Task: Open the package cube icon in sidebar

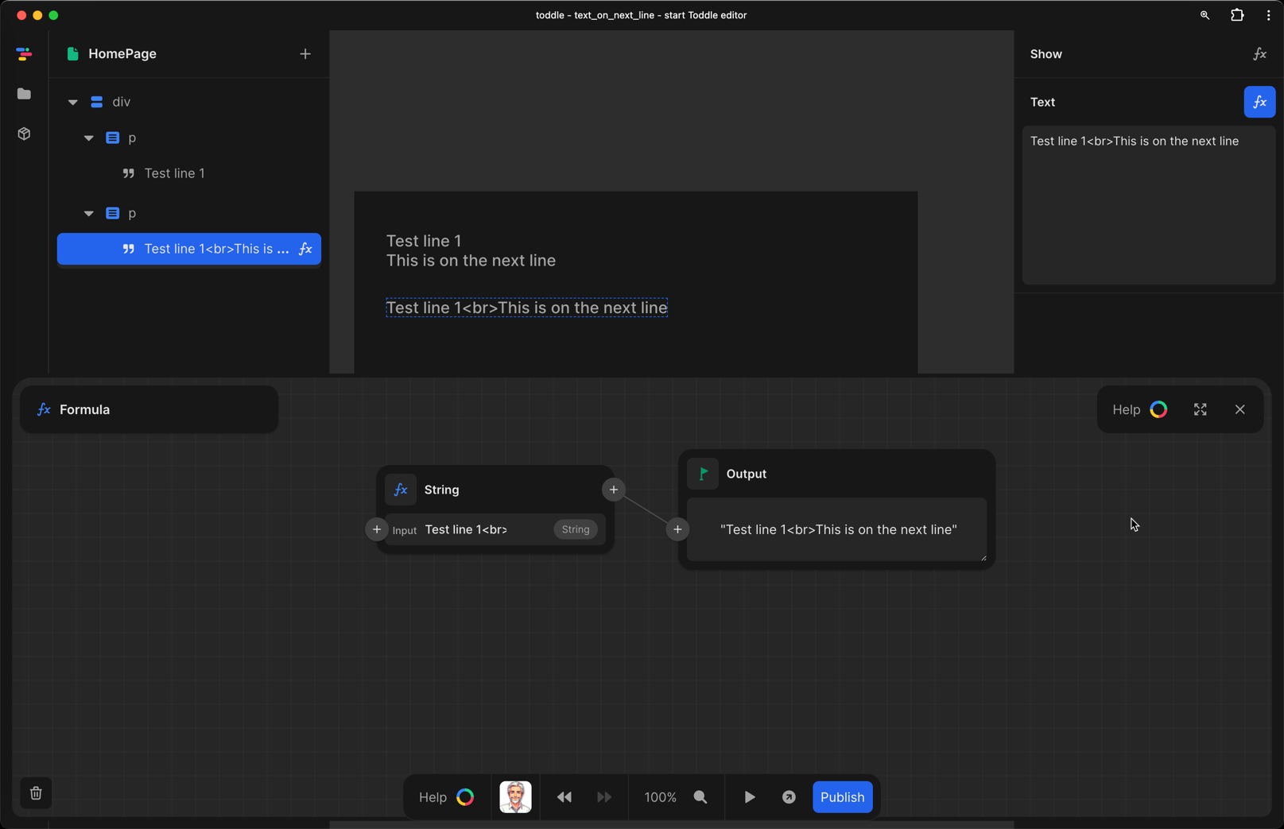Action: click(24, 134)
